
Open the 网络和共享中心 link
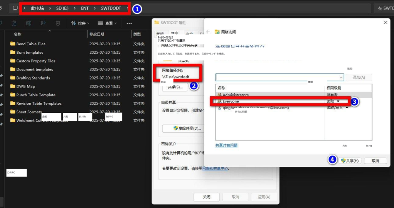pyautogui.click(x=215, y=168)
